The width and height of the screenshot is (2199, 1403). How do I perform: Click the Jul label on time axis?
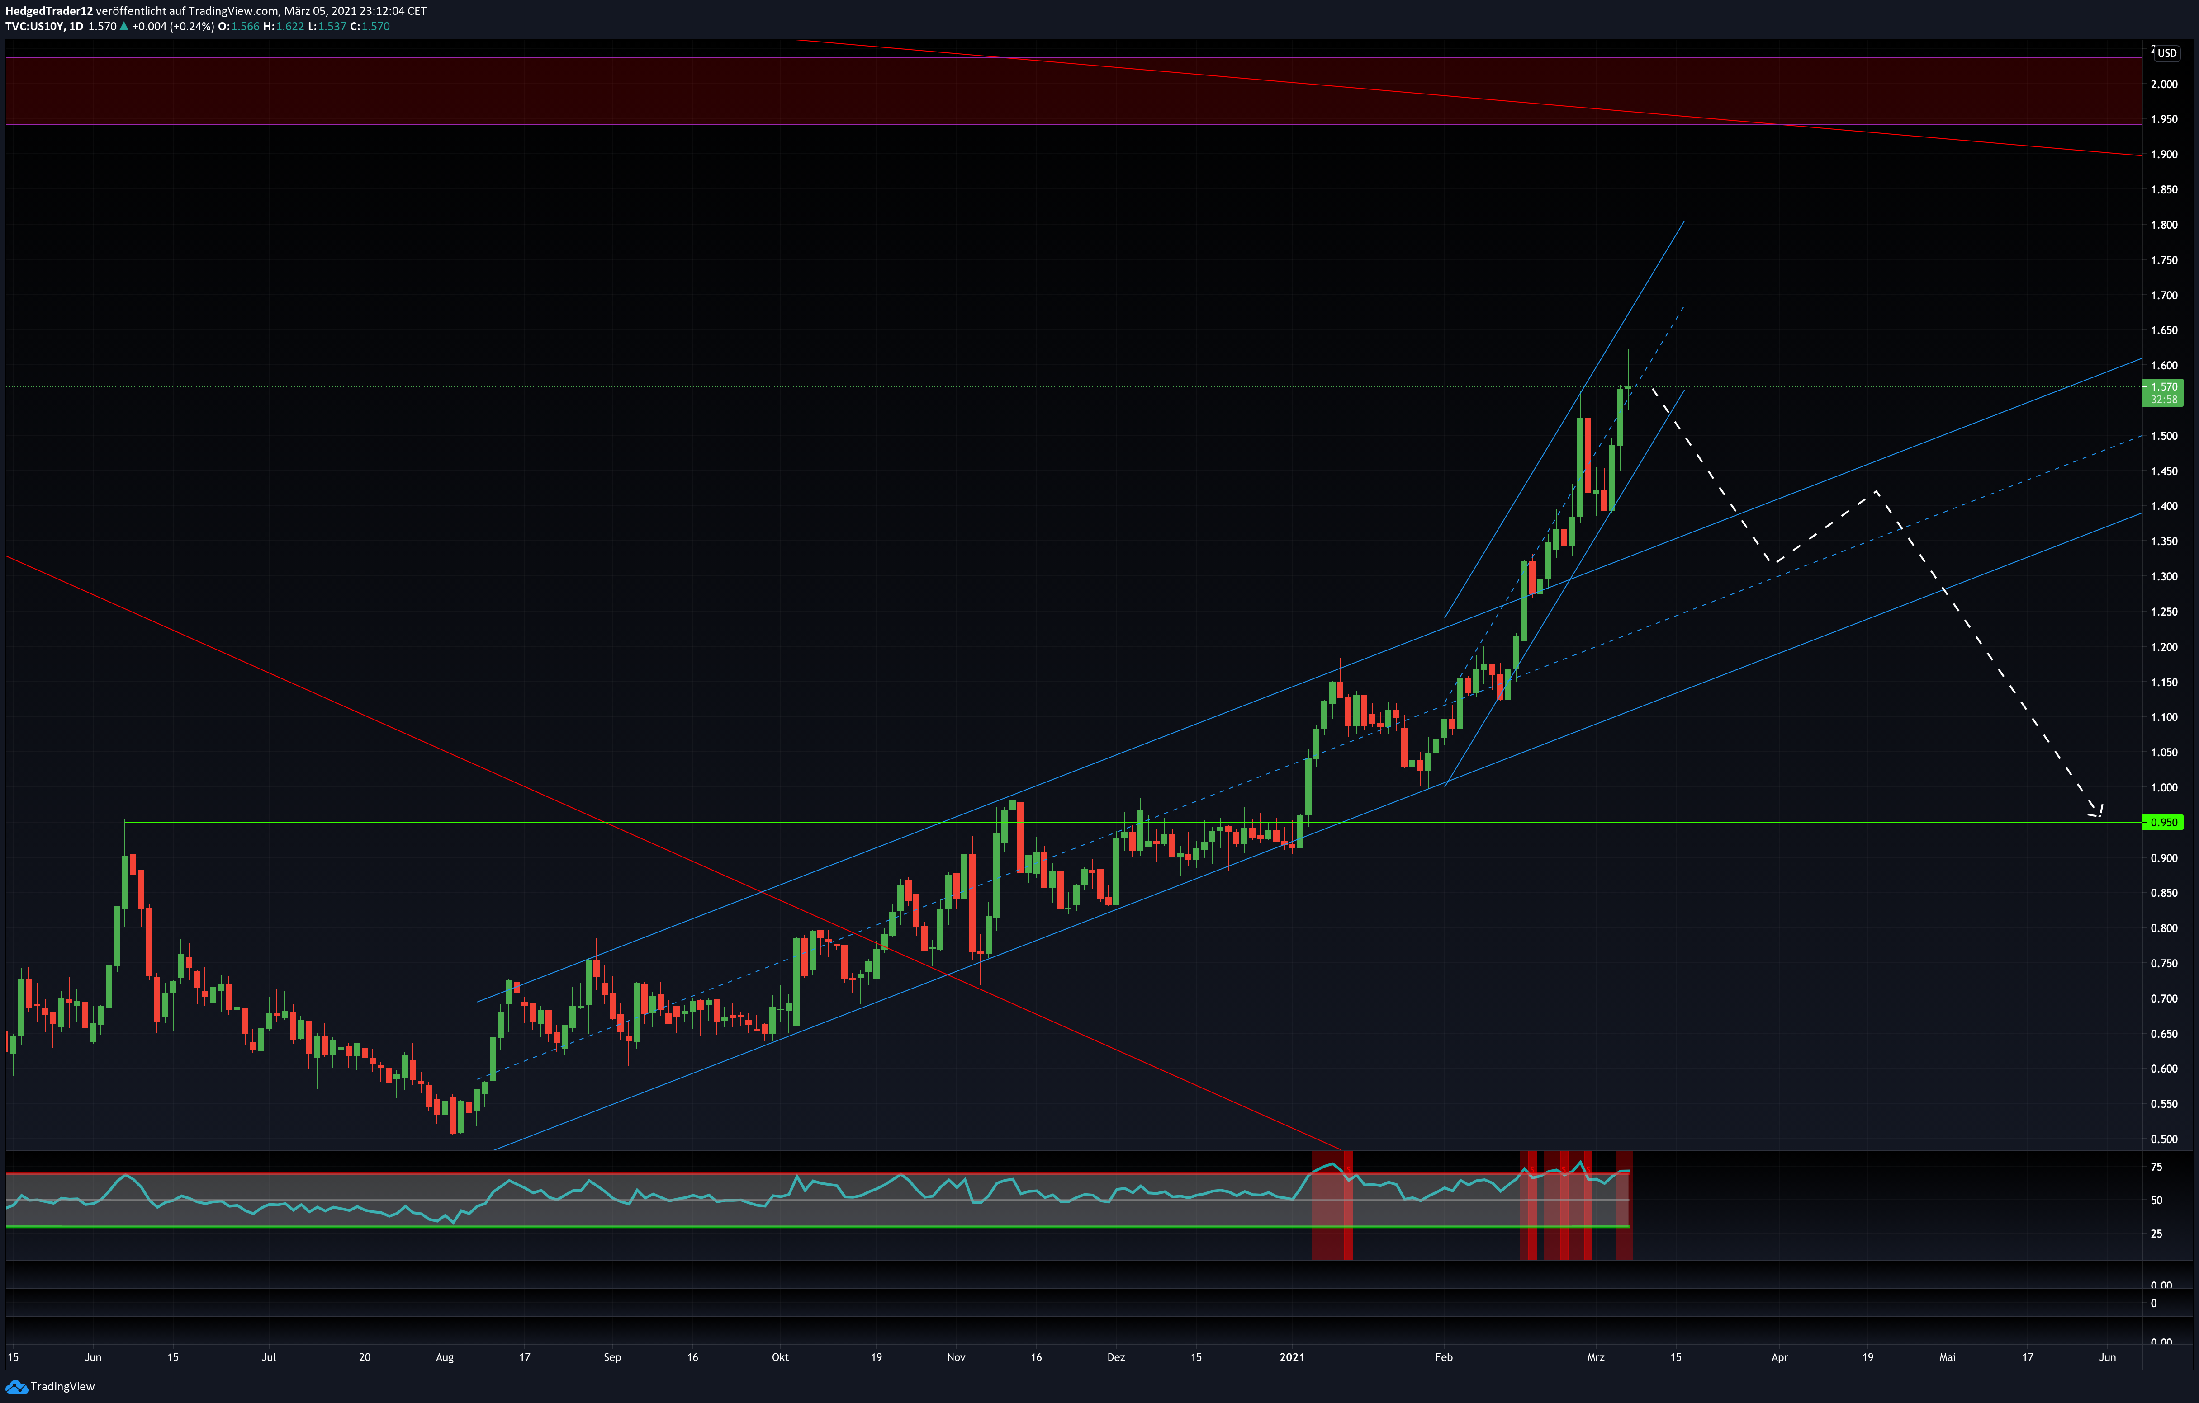(269, 1357)
